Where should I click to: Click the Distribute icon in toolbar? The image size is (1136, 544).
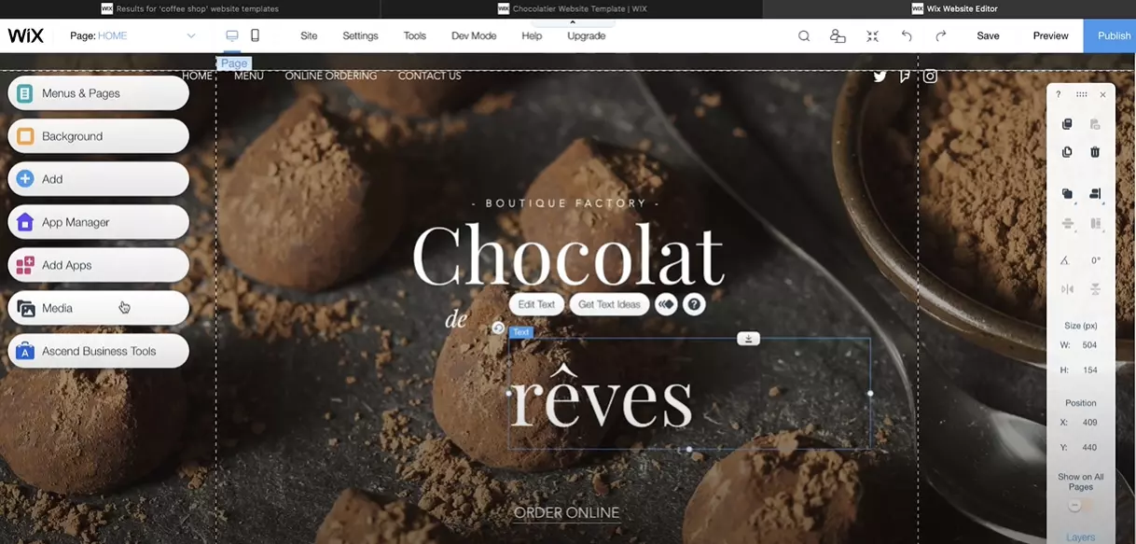click(x=1067, y=224)
